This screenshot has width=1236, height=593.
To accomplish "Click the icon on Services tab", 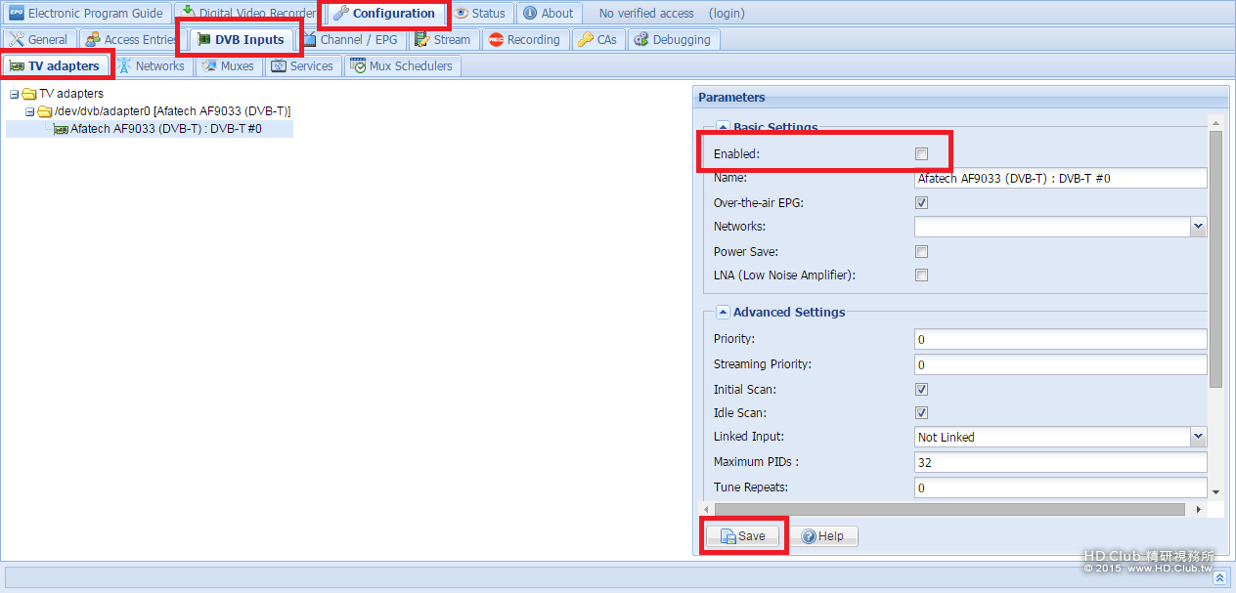I will [279, 66].
